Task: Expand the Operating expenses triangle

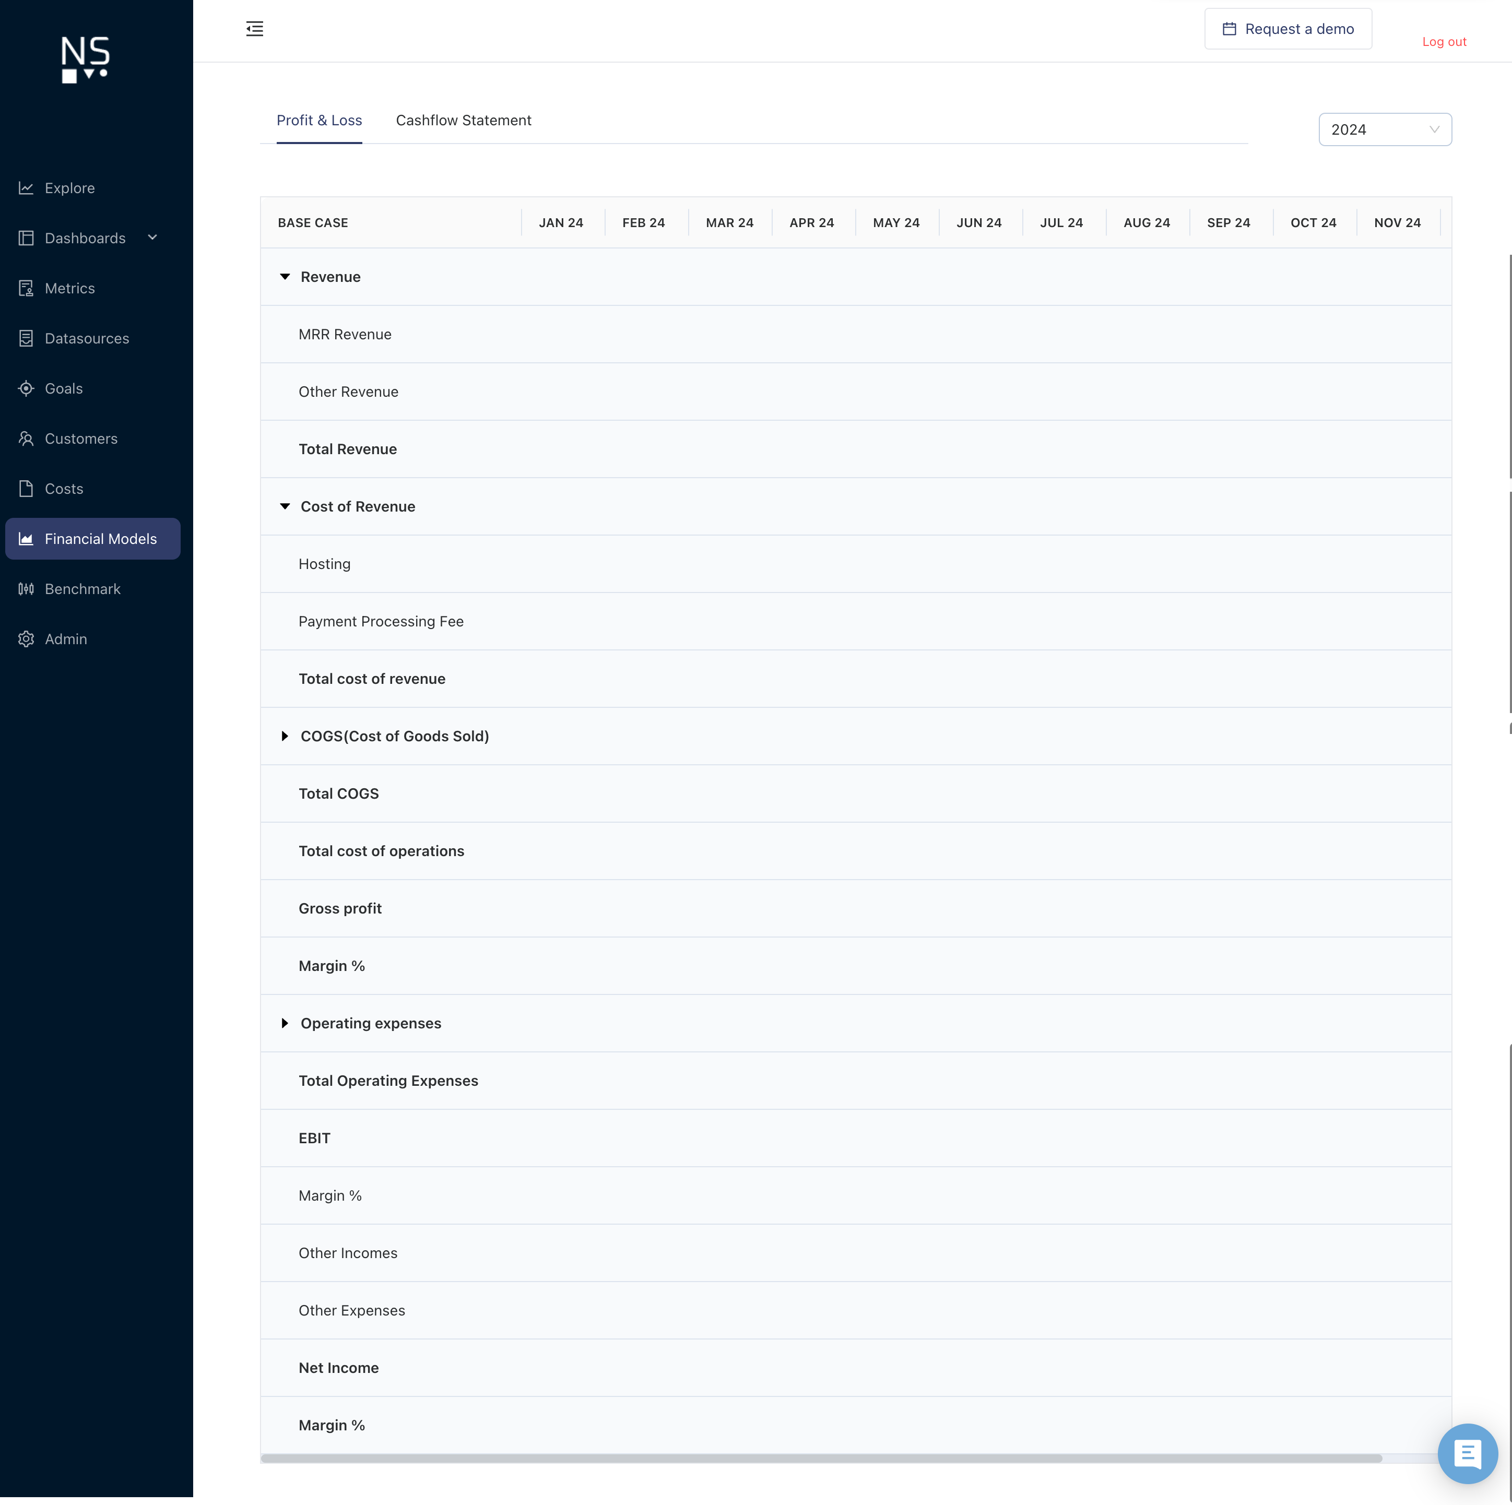Action: pos(285,1023)
